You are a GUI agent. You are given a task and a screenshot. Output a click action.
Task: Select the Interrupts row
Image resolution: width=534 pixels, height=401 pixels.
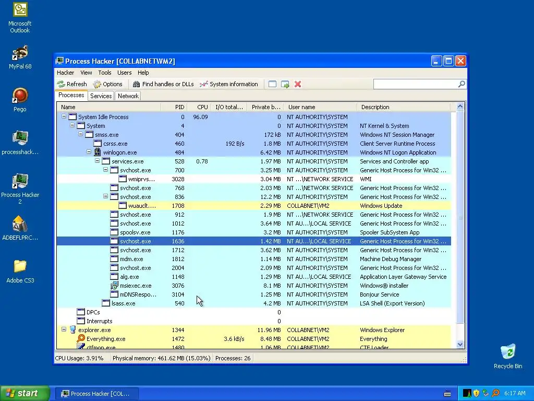(x=254, y=321)
